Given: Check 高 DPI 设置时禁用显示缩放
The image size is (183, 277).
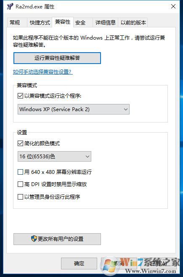Looking at the screenshot, I should (20, 184).
